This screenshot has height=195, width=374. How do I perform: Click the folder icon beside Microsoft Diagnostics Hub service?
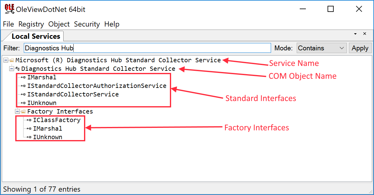[x=12, y=60]
